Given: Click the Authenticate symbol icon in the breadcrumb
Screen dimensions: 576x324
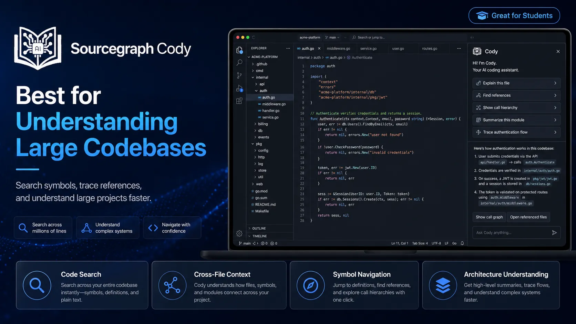Looking at the screenshot, I should coord(349,58).
